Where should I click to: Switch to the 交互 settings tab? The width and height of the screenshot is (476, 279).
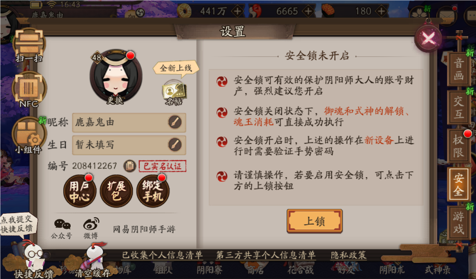point(458,107)
